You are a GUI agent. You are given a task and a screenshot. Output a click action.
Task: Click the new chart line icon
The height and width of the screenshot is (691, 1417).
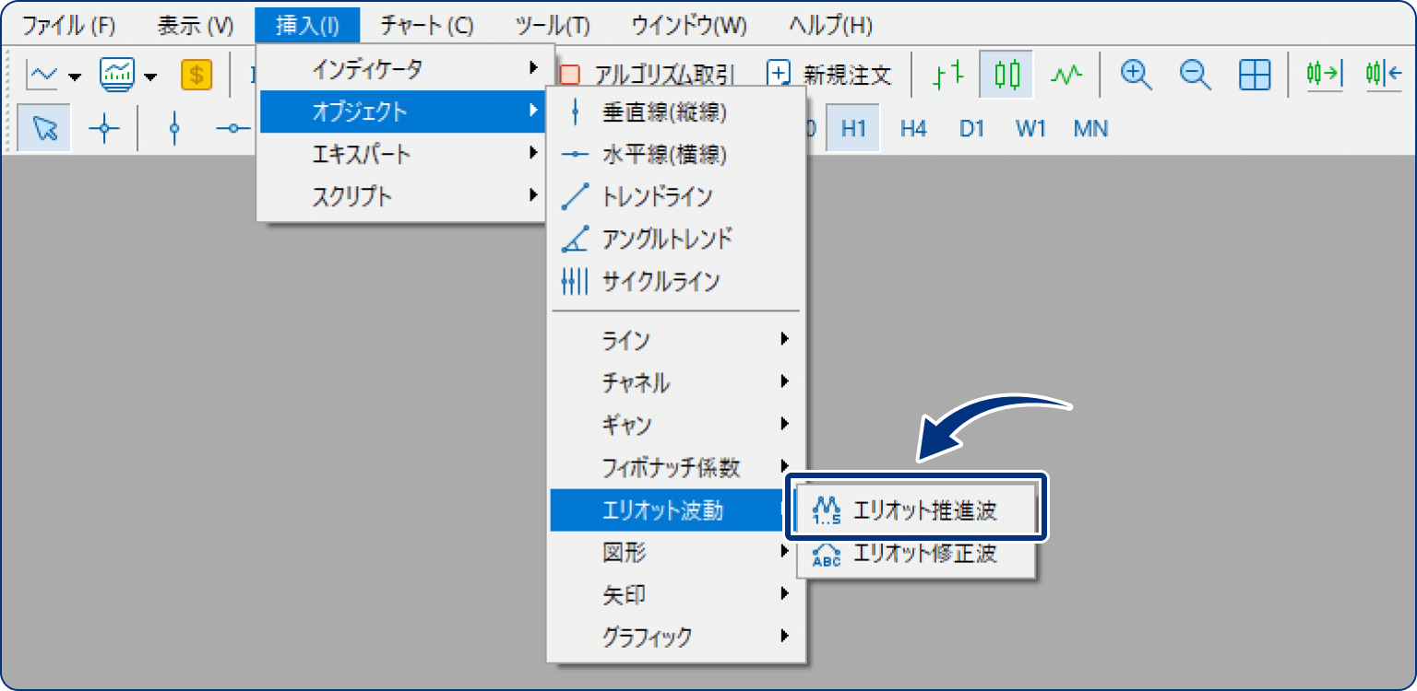(x=42, y=75)
